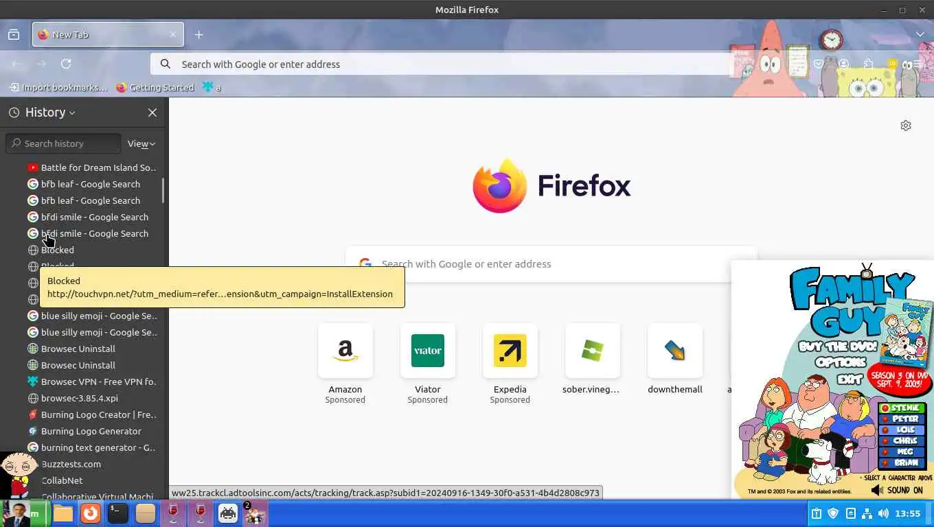934x527 pixels.
Task: Open the Extensions puzzle icon
Action: tap(869, 64)
